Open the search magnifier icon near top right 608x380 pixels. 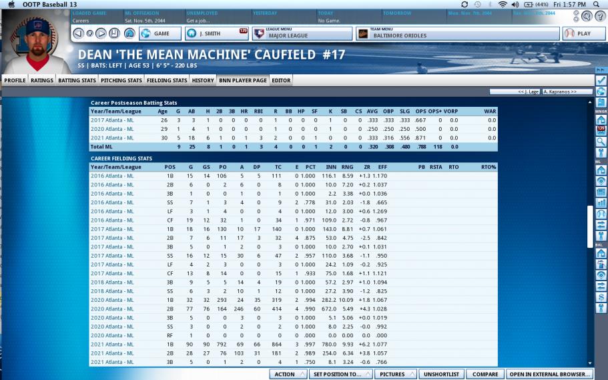coord(588,16)
